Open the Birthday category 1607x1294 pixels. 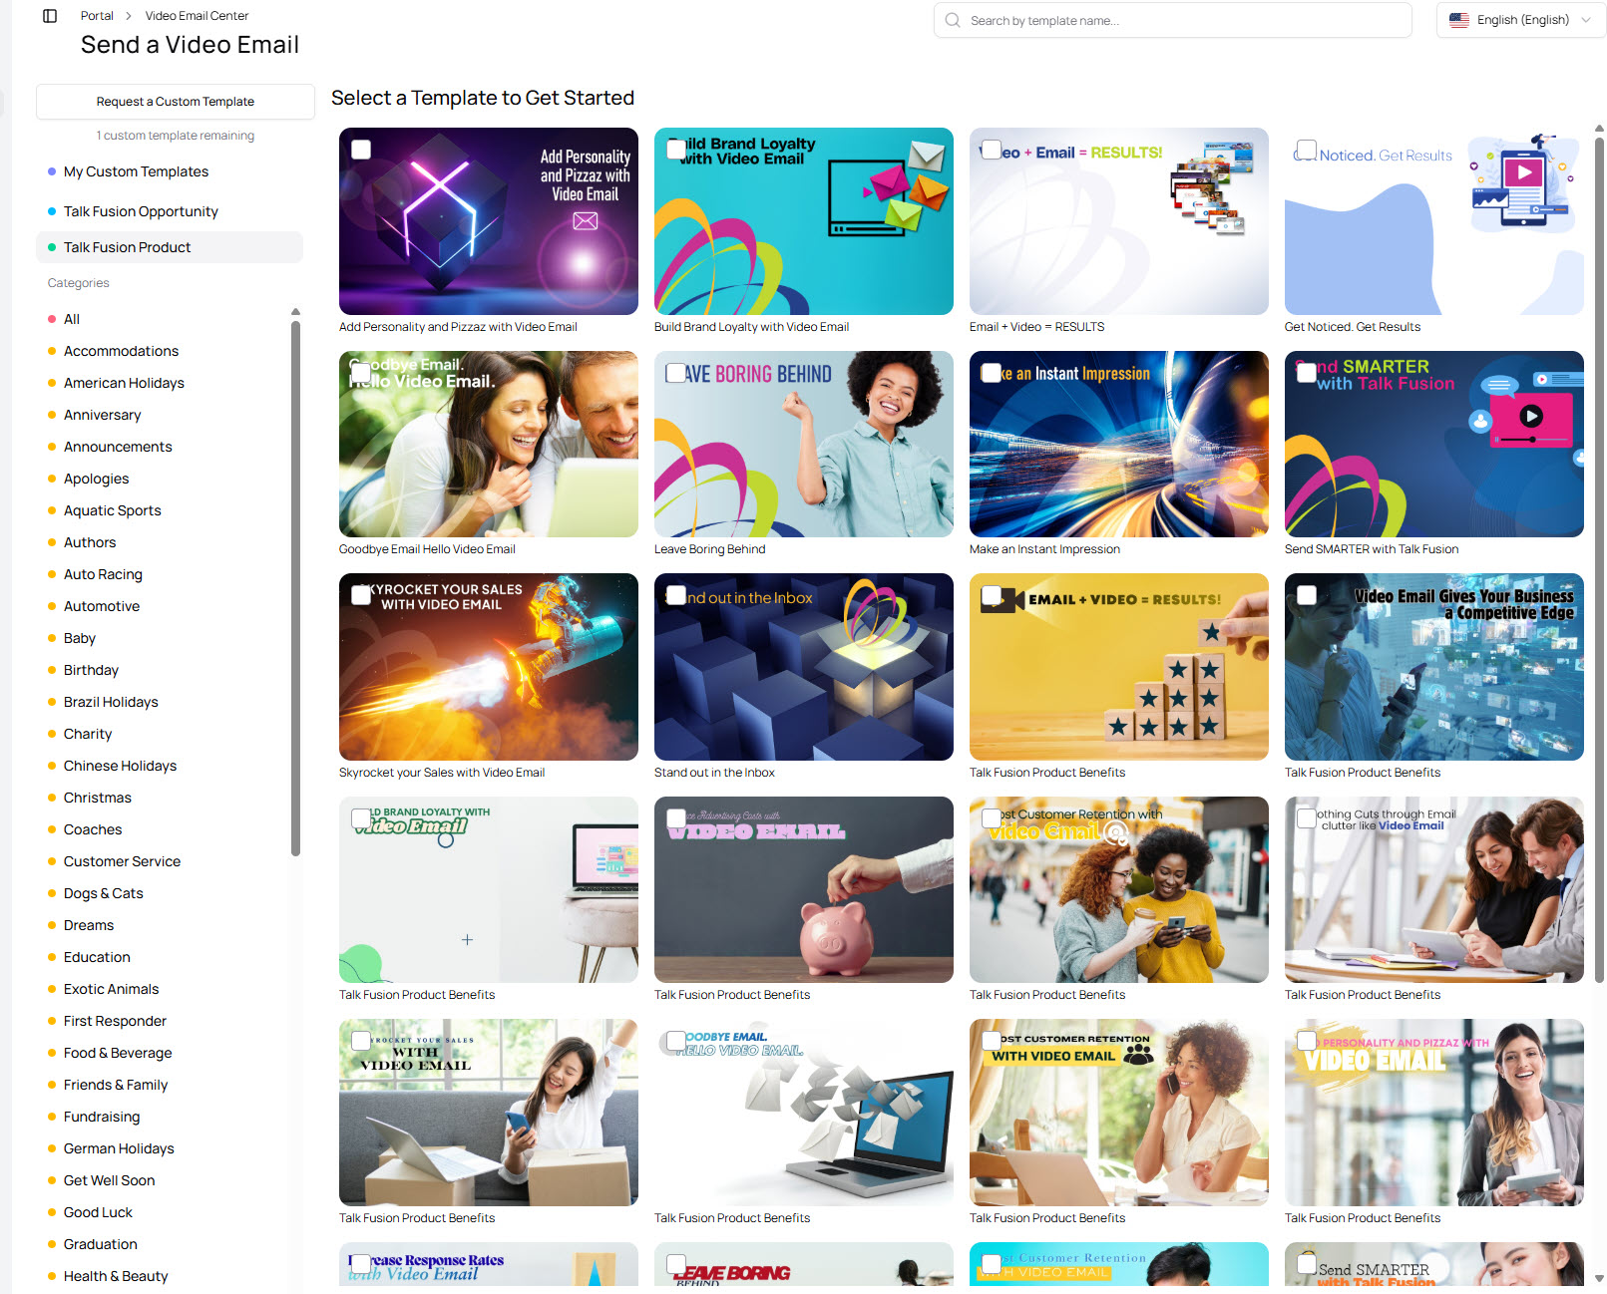[91, 670]
